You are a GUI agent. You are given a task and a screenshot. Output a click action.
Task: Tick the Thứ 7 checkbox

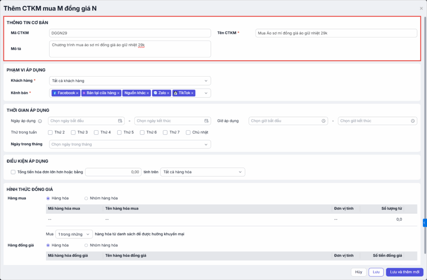(x=165, y=133)
